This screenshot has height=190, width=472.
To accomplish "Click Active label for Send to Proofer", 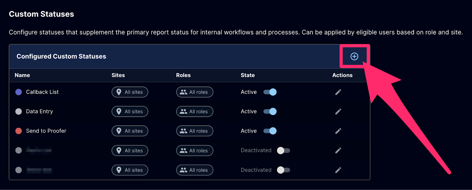I will click(249, 131).
